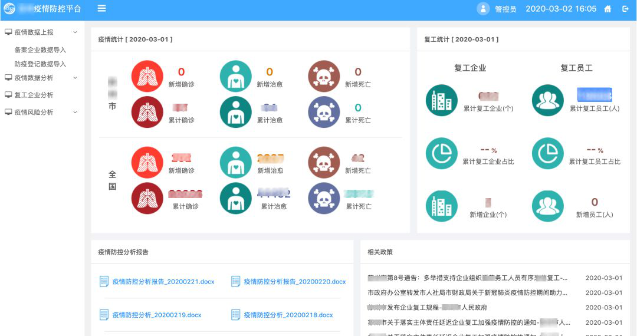This screenshot has width=637, height=336.
Task: Click the 累计复工企业占比 pie chart icon
Action: [442, 153]
